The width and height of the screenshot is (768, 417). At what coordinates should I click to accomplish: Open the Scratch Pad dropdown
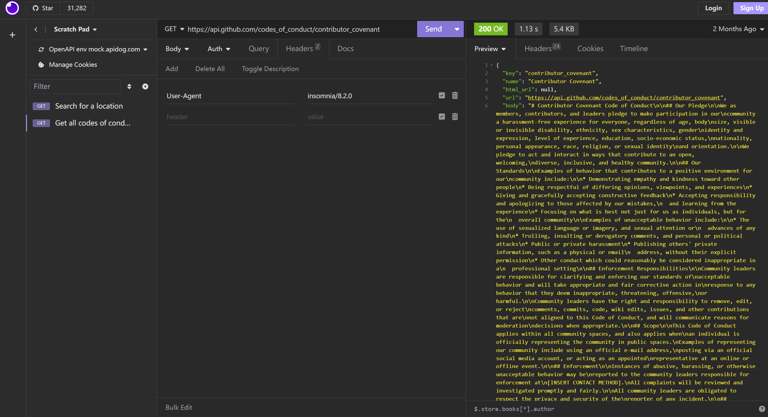pyautogui.click(x=75, y=29)
